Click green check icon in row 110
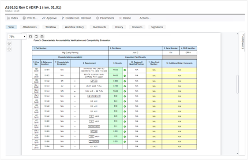The height and width of the screenshot is (160, 248). click(x=125, y=141)
